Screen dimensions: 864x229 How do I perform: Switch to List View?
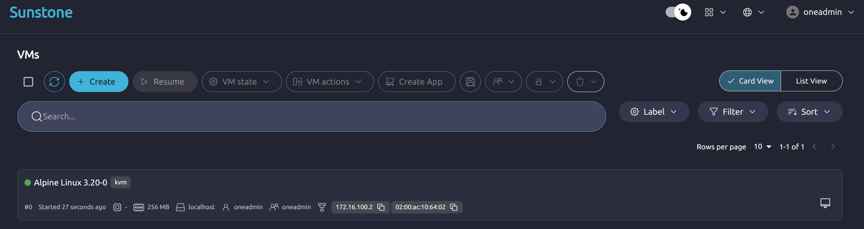click(811, 81)
